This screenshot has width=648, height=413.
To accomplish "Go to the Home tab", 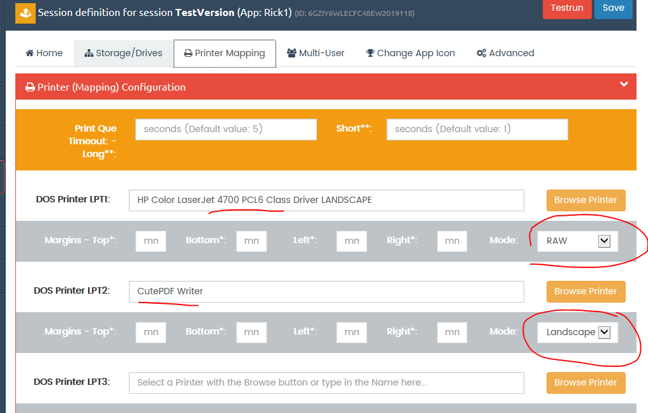I will 44,53.
